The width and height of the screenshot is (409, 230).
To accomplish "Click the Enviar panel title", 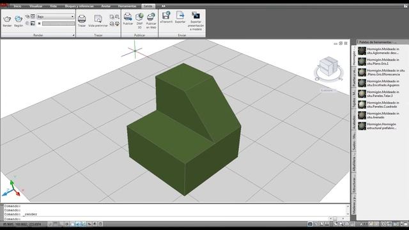I will coord(181,35).
